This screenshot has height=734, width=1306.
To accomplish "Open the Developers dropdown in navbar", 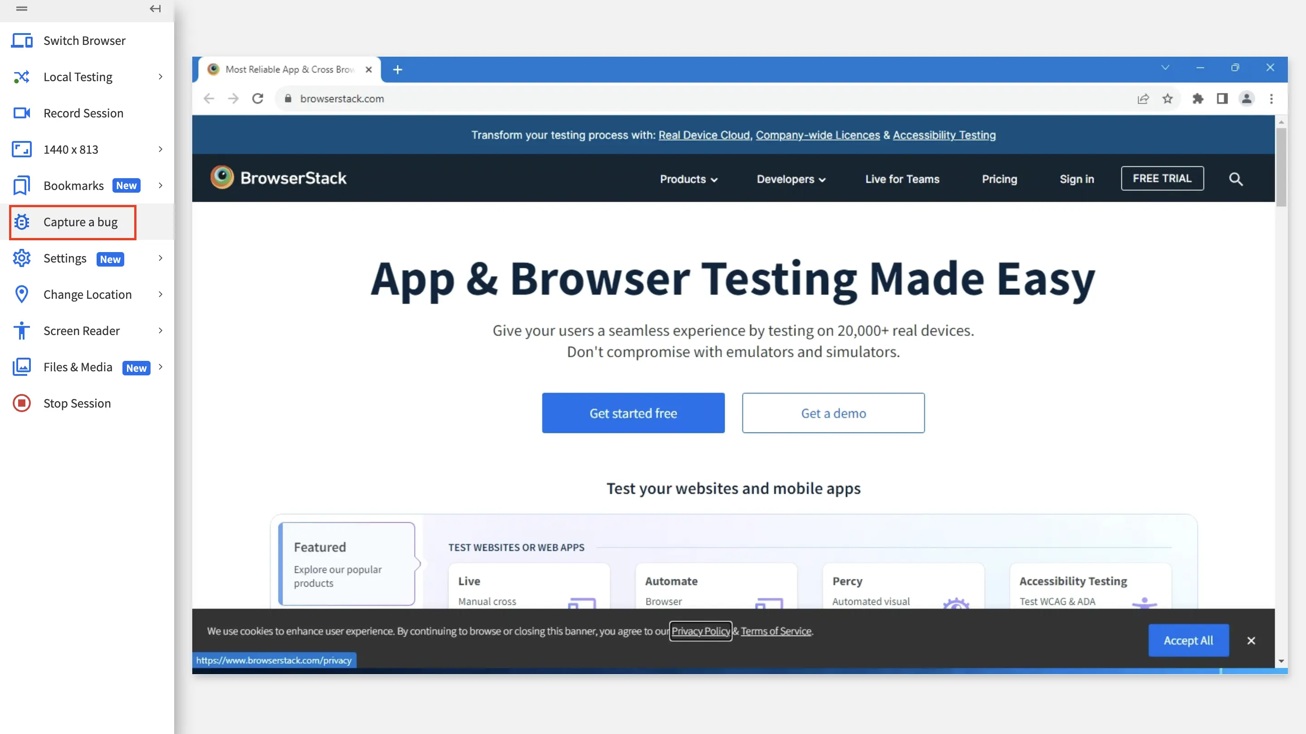I will pos(791,179).
